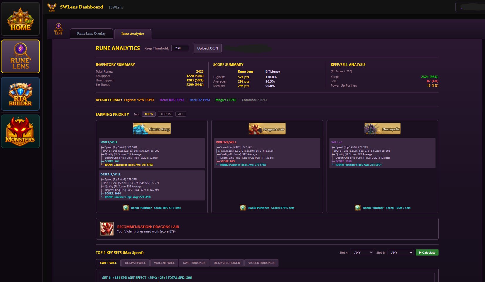Open the DESPAIR/WILL set tab
This screenshot has height=282, width=485.
(x=135, y=263)
